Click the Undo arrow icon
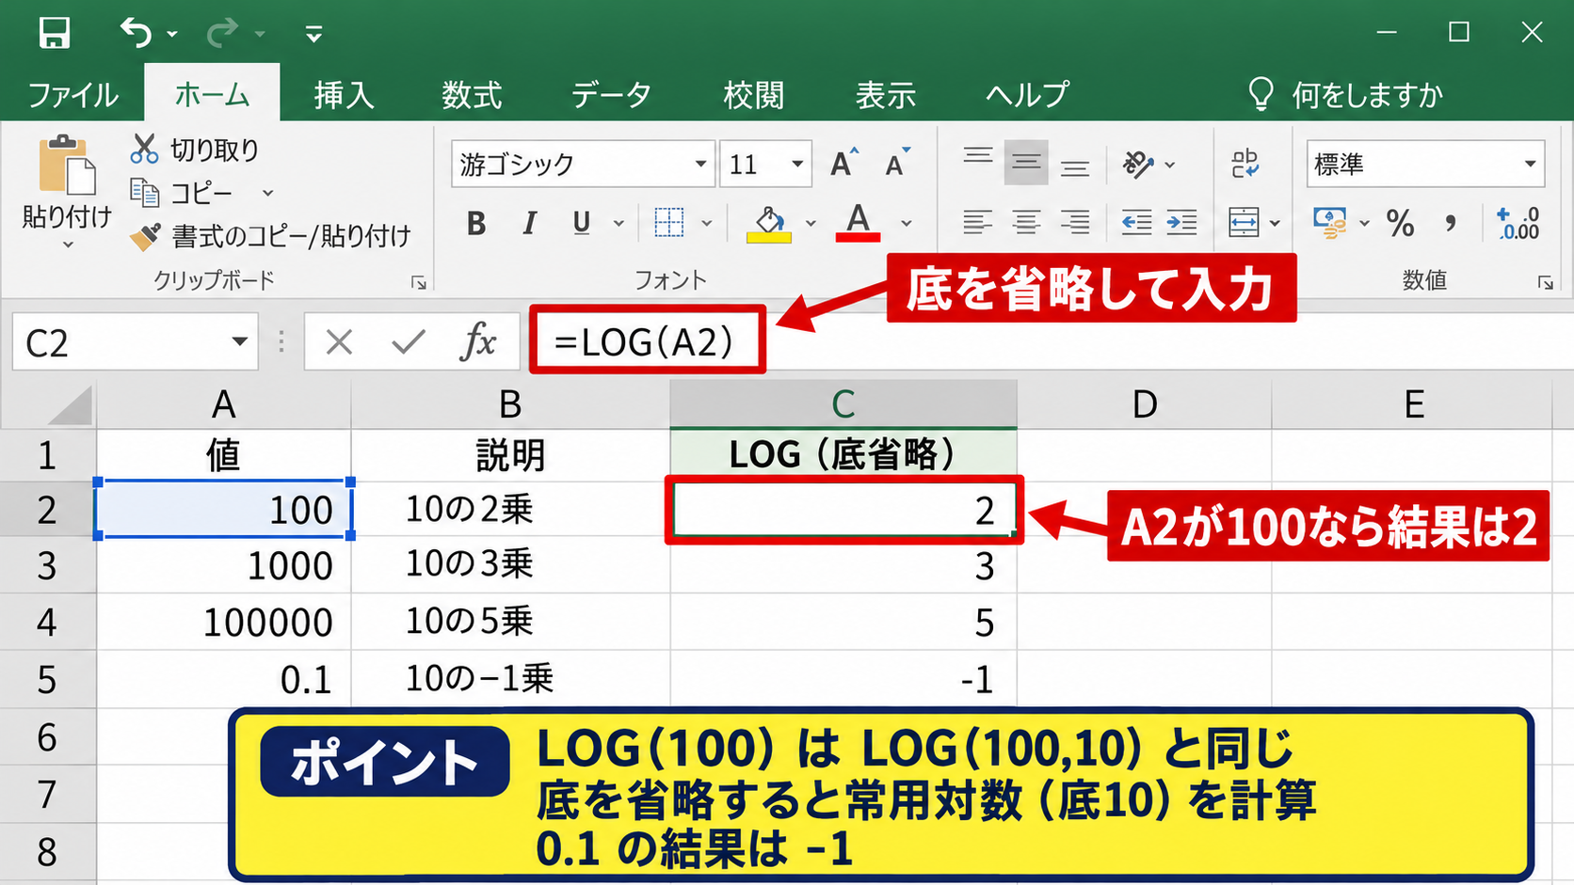The height and width of the screenshot is (885, 1574). point(136,33)
